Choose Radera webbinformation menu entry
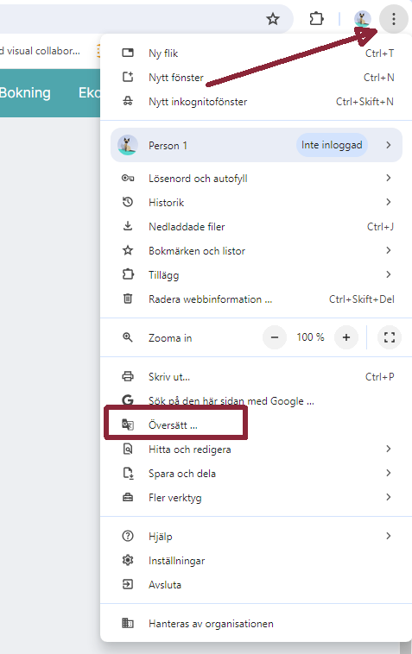The height and width of the screenshot is (654, 412). (x=257, y=299)
